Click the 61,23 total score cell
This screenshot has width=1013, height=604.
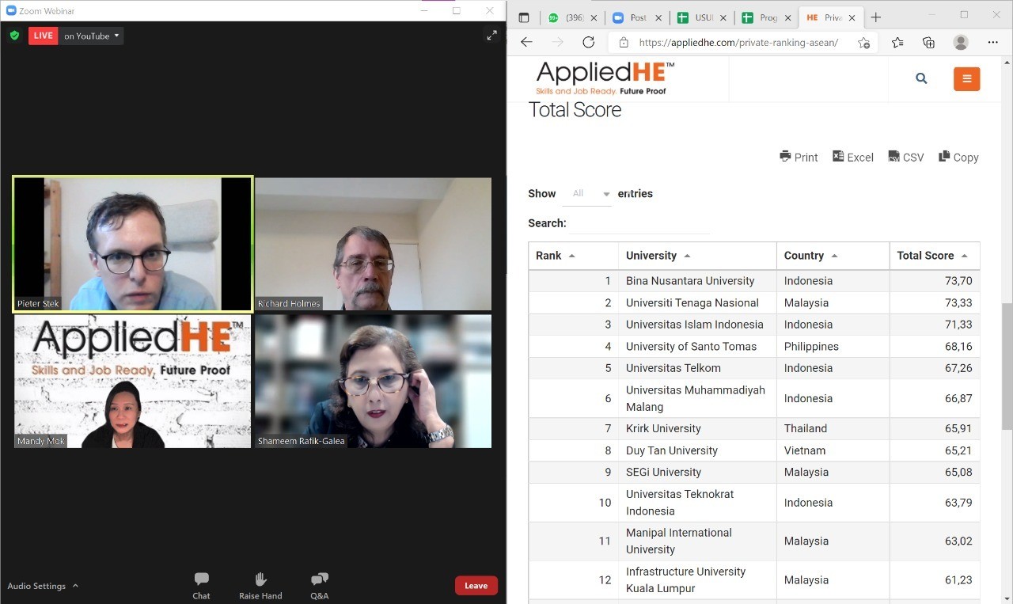(935, 579)
